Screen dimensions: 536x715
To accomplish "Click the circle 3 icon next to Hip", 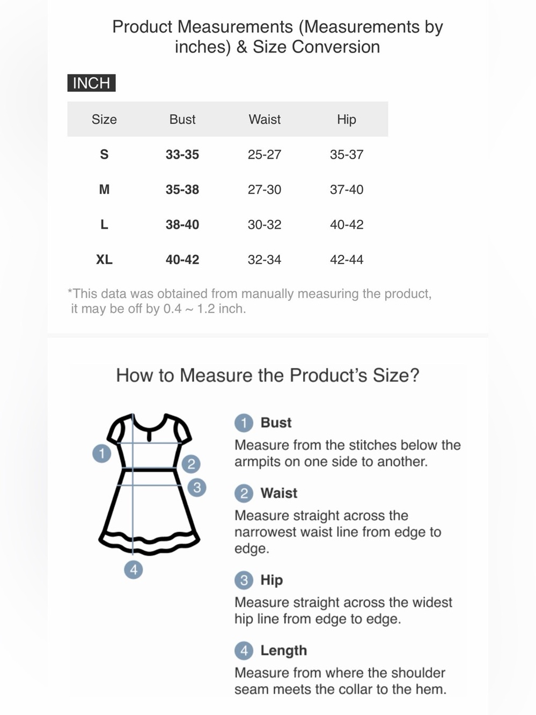I will coord(244,580).
